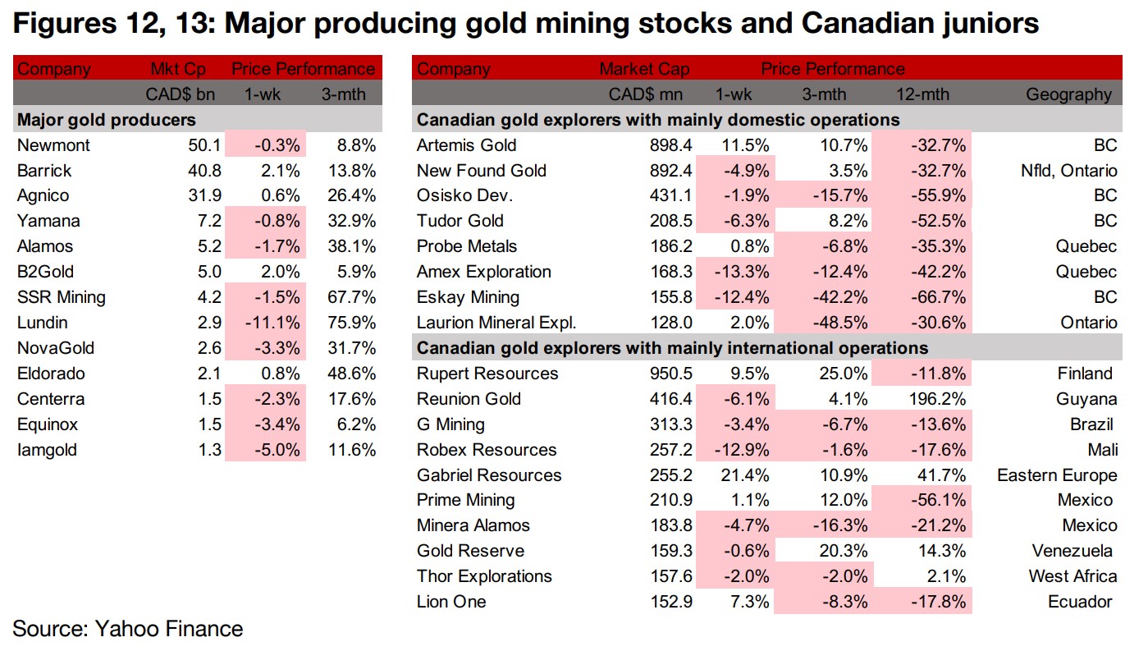This screenshot has height=651, width=1148.
Task: Select Reunion Gold's 196.2% twelve-month value
Action: point(938,399)
